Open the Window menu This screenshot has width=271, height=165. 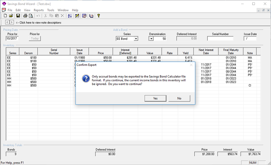[63, 10]
